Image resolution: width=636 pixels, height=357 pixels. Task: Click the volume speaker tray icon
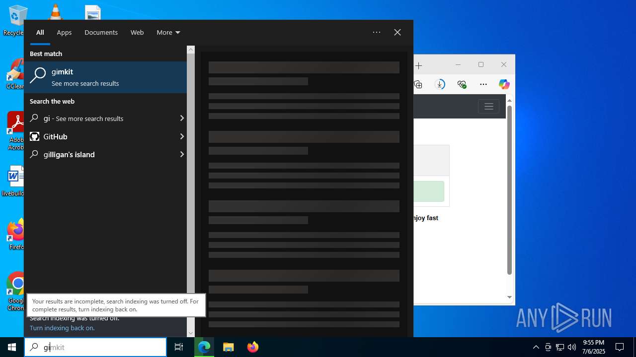tap(572, 347)
